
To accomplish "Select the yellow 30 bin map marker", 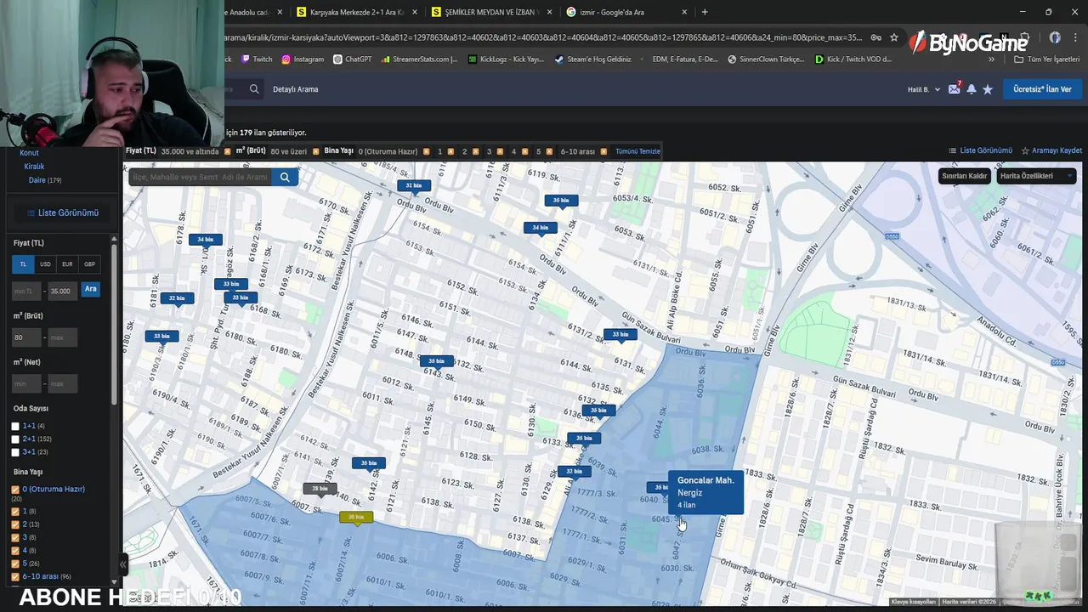I will tap(356, 517).
